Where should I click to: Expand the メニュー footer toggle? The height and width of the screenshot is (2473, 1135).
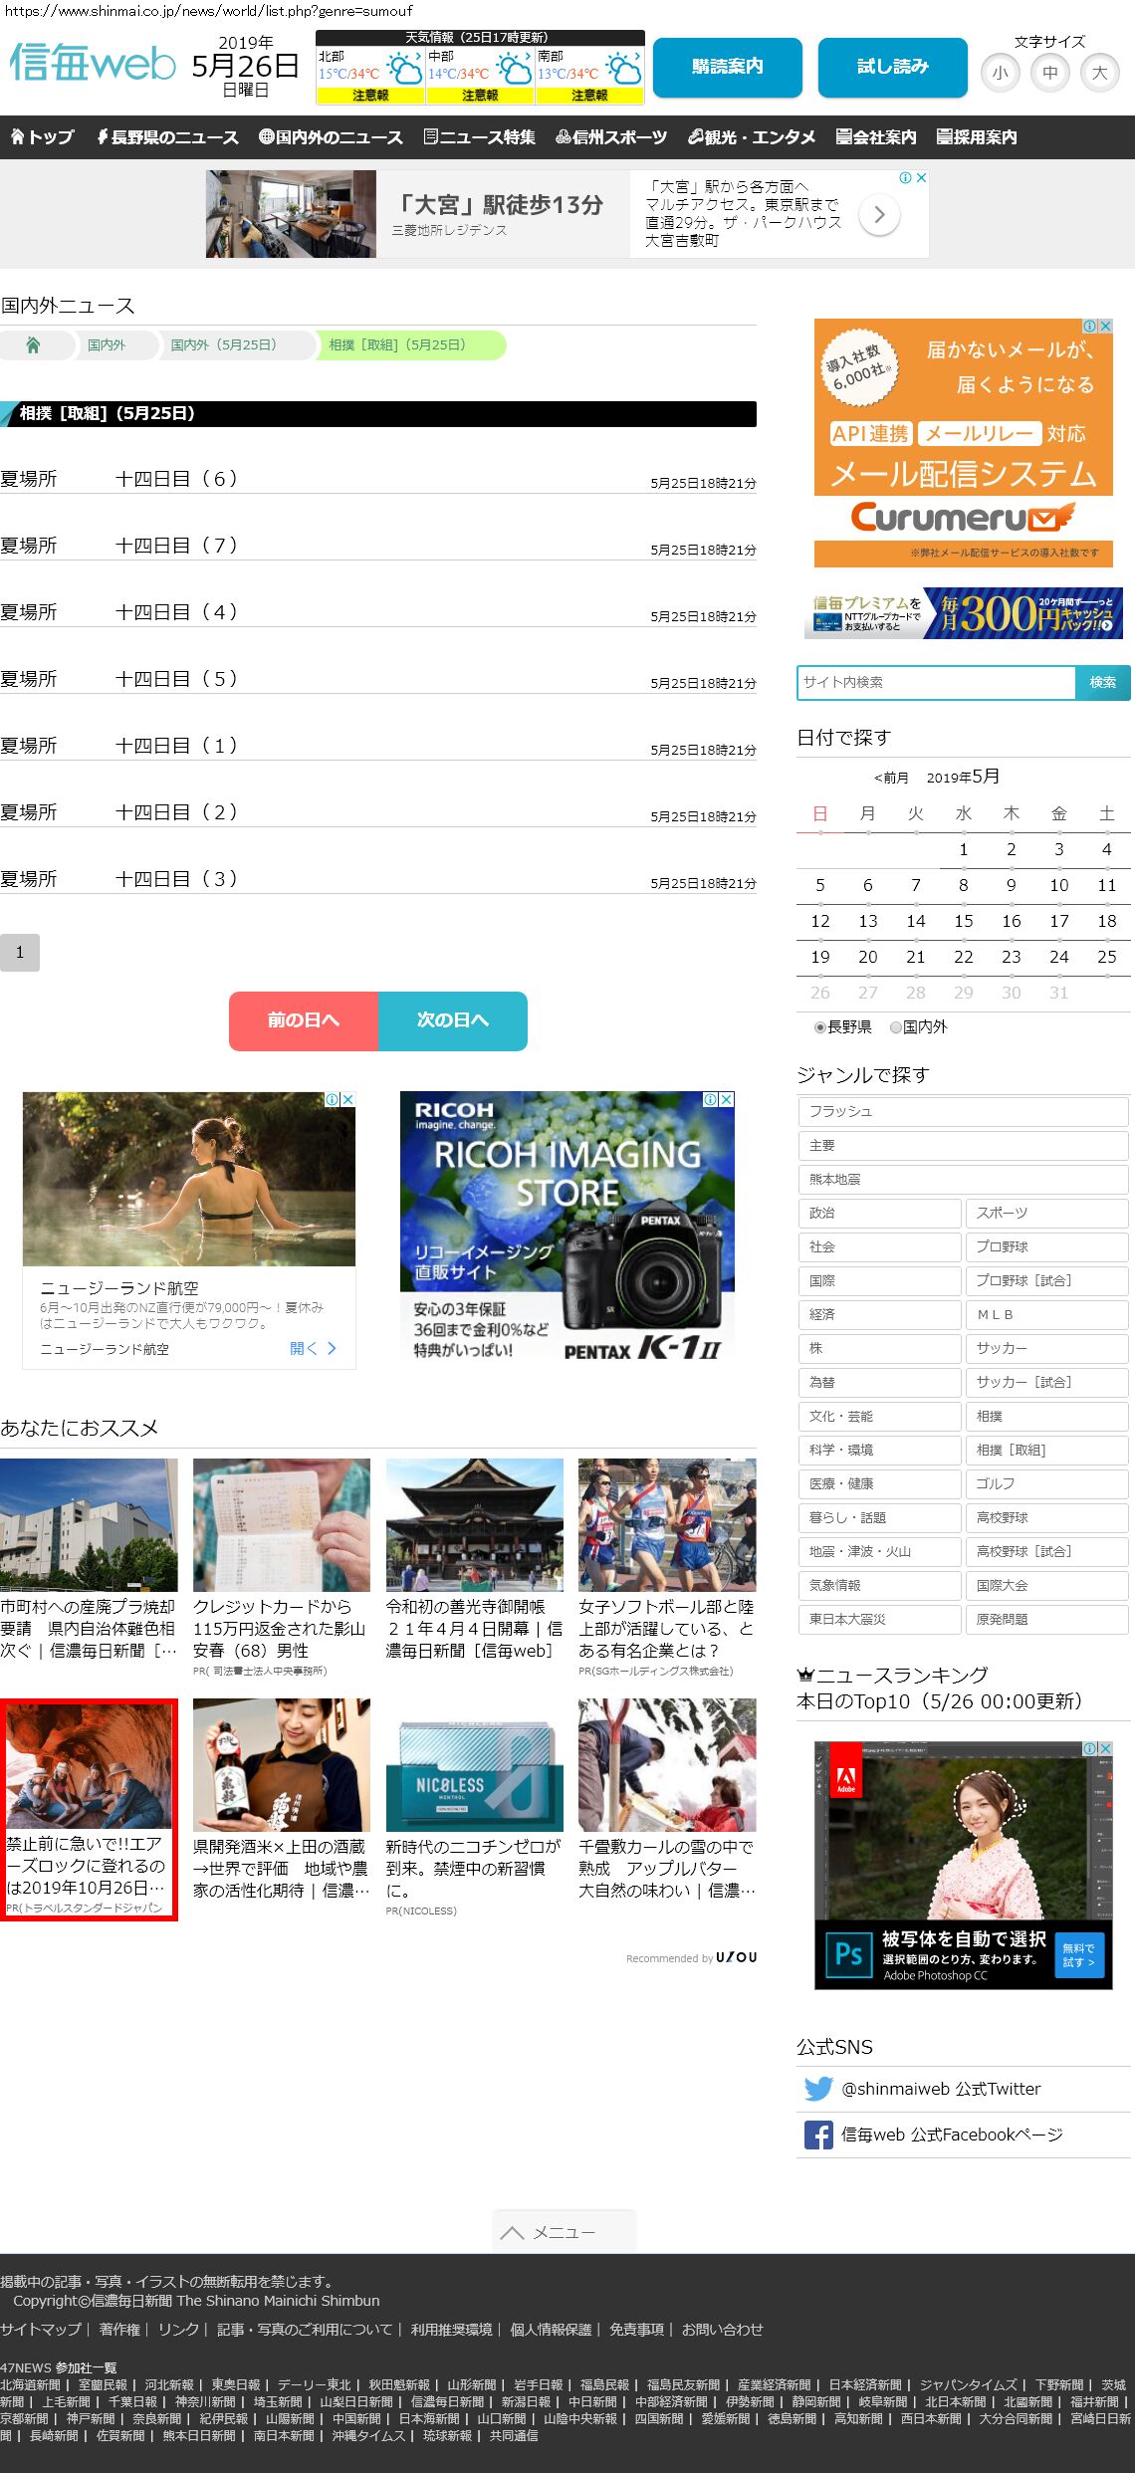tap(564, 2232)
